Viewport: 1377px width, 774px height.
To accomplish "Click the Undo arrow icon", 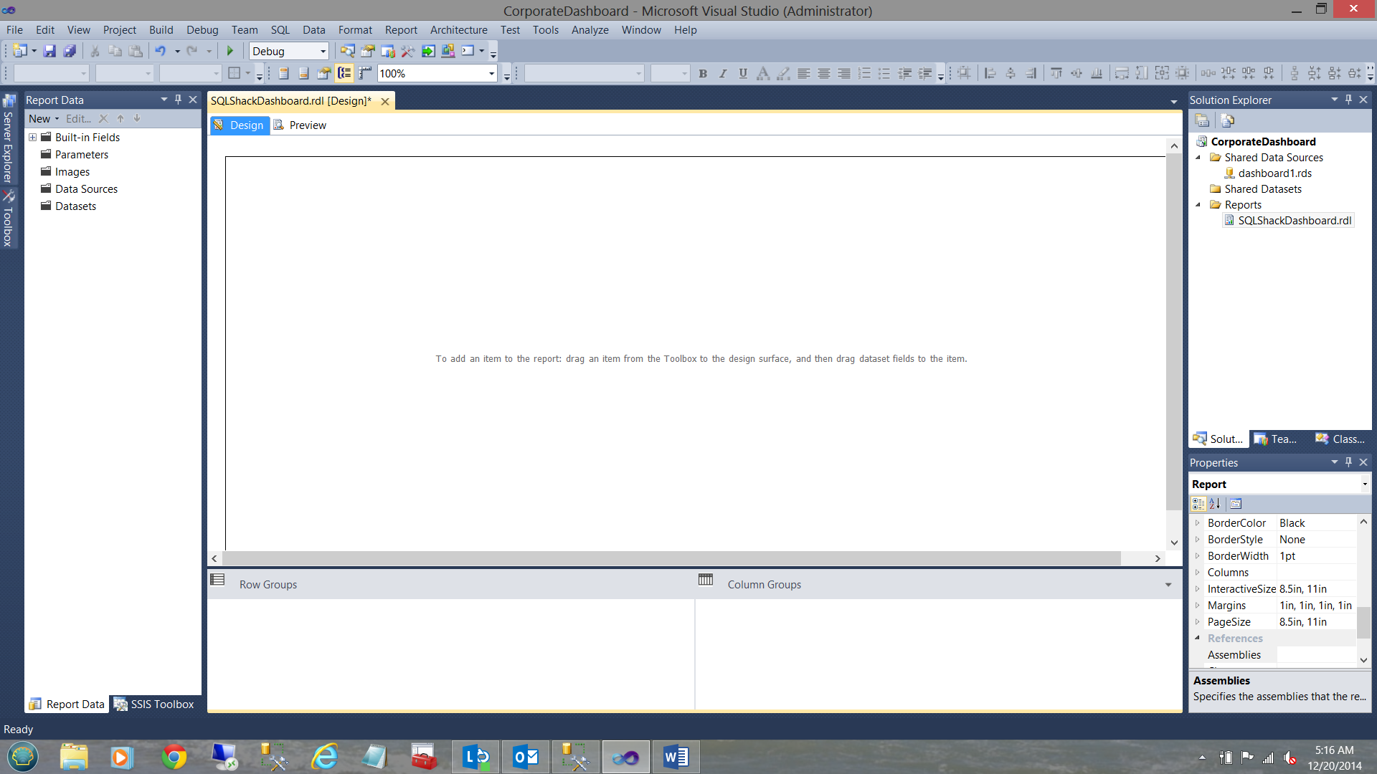I will coord(161,51).
